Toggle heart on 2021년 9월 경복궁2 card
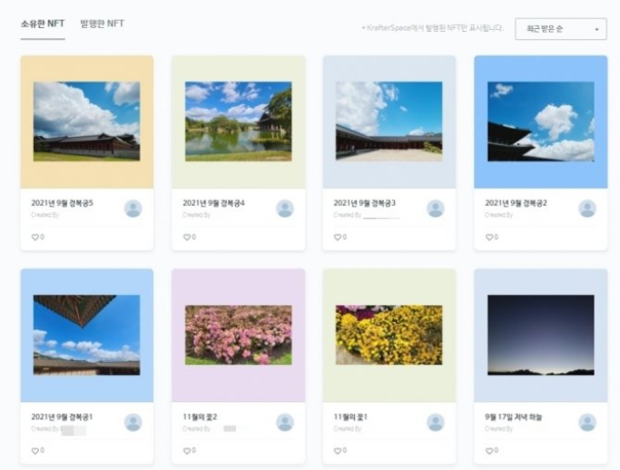The width and height of the screenshot is (620, 470). pos(489,237)
